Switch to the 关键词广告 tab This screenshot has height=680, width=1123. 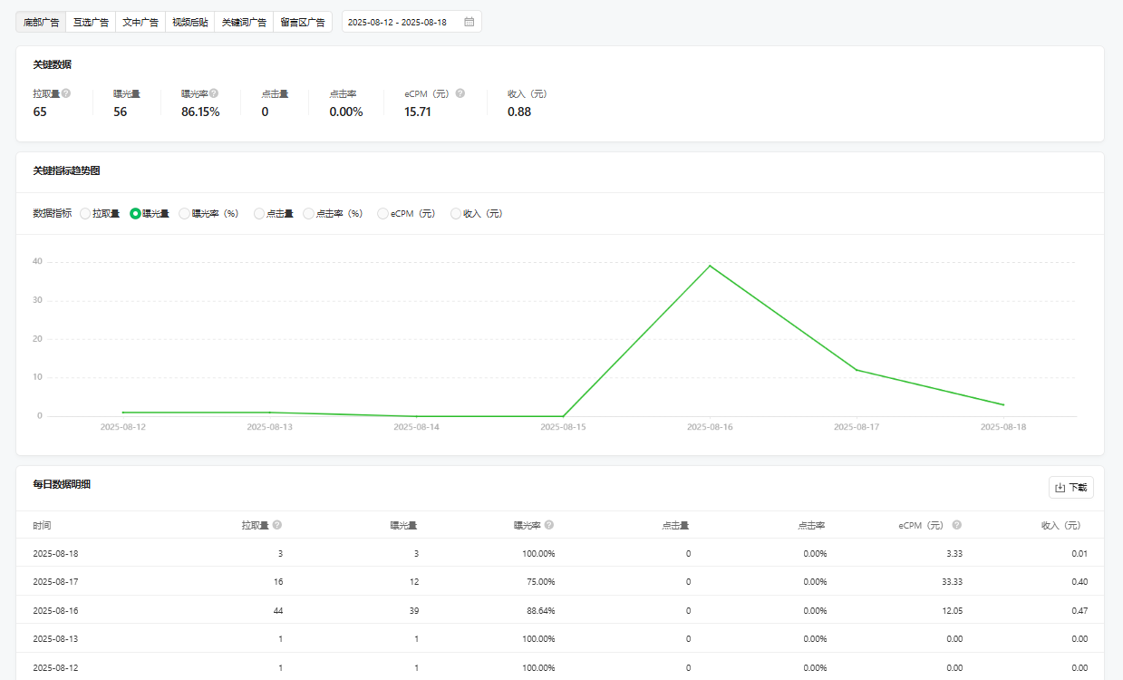click(x=244, y=22)
